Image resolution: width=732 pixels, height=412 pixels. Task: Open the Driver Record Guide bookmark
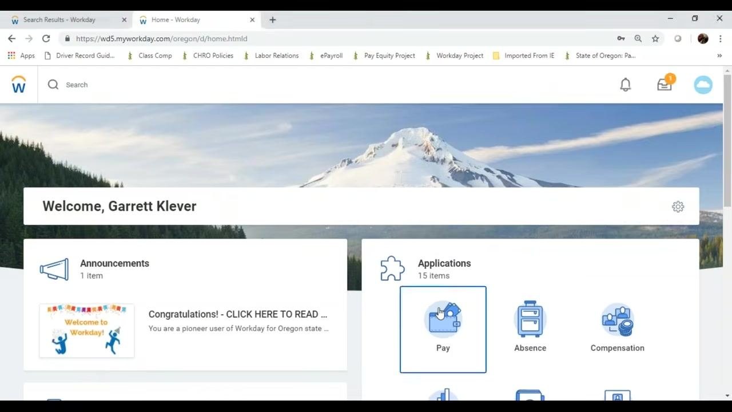tap(79, 56)
